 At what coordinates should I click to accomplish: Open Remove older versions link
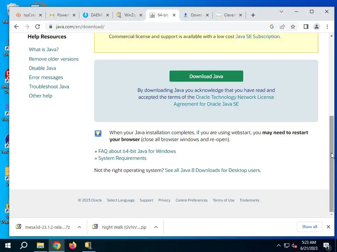pyautogui.click(x=54, y=59)
